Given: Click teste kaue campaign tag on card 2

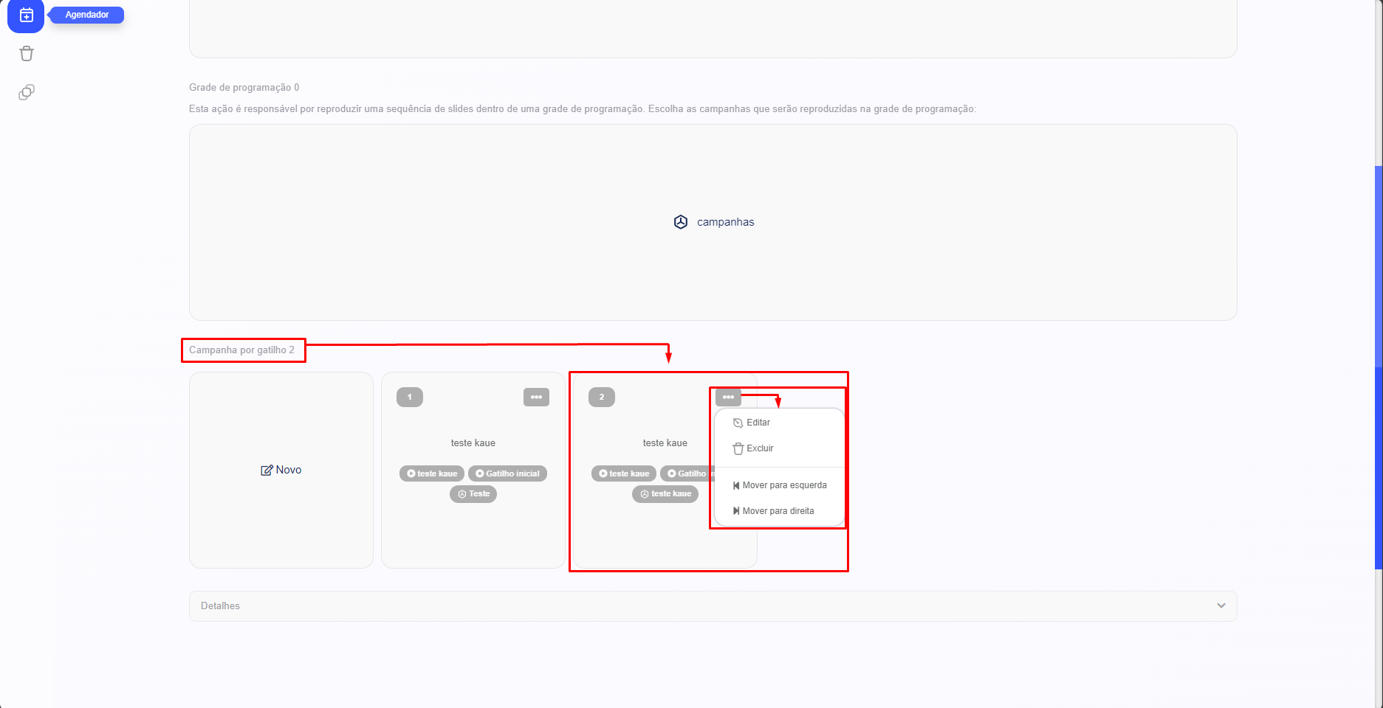Looking at the screenshot, I should (x=665, y=494).
